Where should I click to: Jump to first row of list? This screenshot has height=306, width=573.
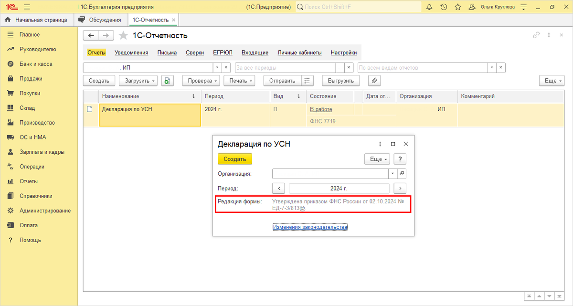coord(529,296)
